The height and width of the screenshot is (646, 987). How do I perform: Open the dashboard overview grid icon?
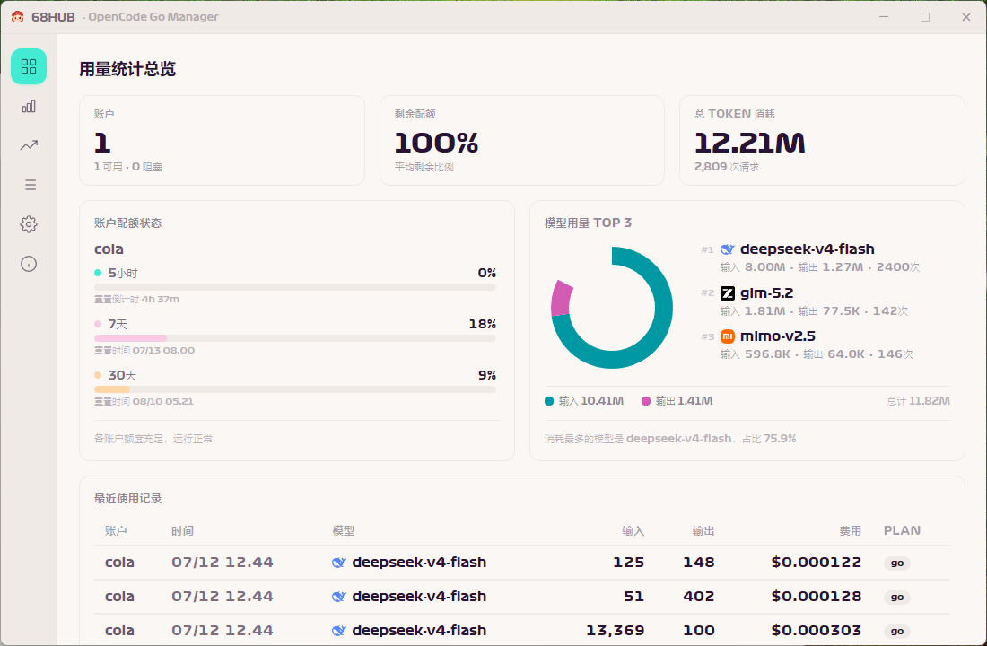click(x=29, y=66)
